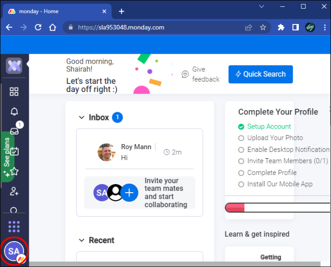Click the feedback speech bubble icon
Image resolution: width=331 pixels, height=267 pixels.
[185, 74]
